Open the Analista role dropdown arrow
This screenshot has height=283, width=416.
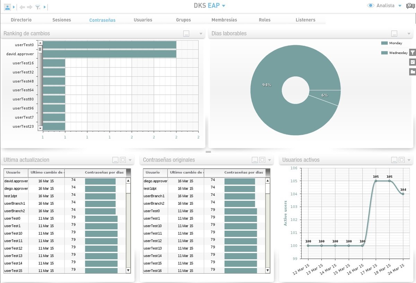[x=400, y=6]
